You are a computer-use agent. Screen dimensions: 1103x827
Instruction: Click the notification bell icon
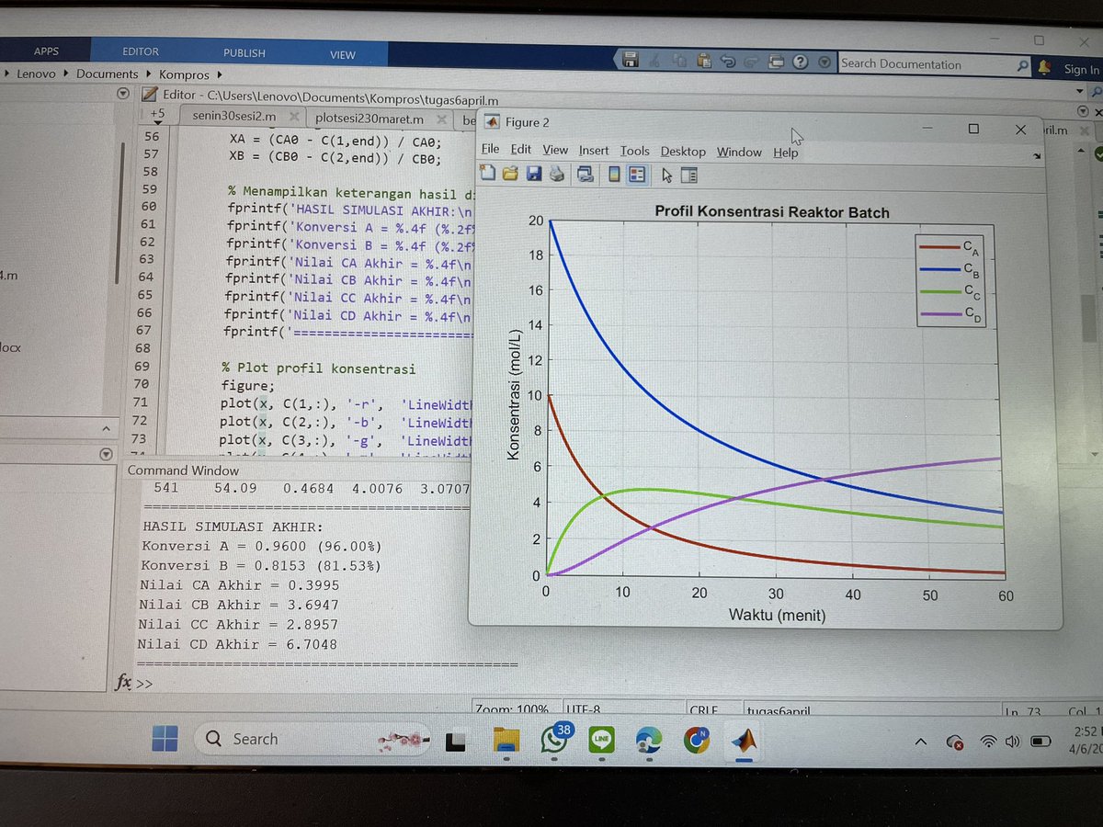(1044, 67)
